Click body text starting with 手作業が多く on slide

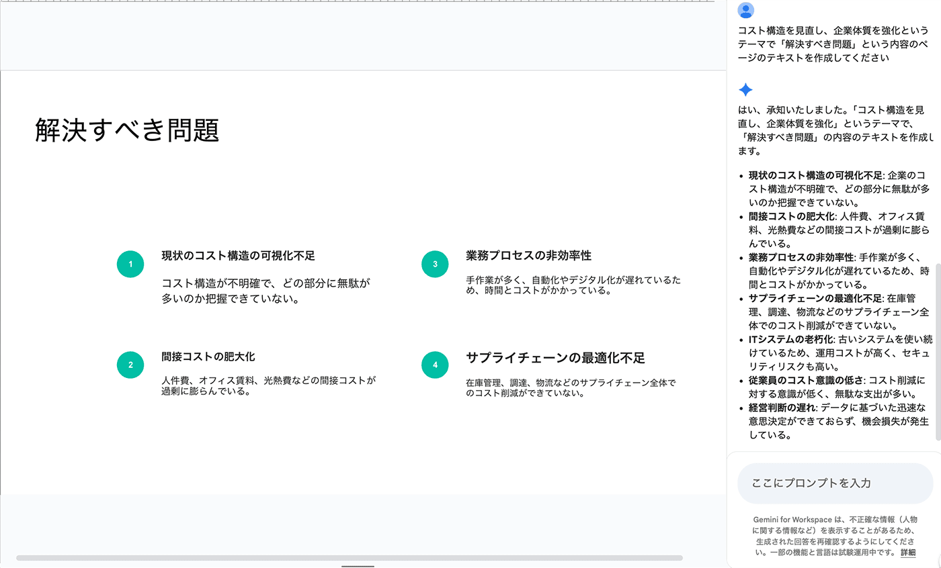(x=573, y=285)
